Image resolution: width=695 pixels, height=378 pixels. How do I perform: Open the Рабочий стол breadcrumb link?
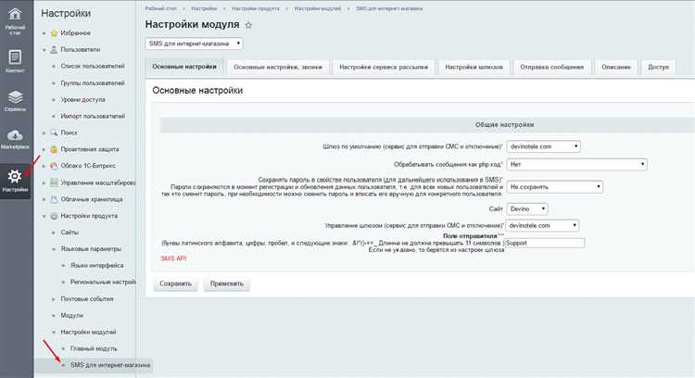pyautogui.click(x=161, y=8)
